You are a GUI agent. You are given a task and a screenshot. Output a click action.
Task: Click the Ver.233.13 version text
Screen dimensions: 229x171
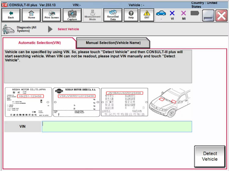(47, 5)
